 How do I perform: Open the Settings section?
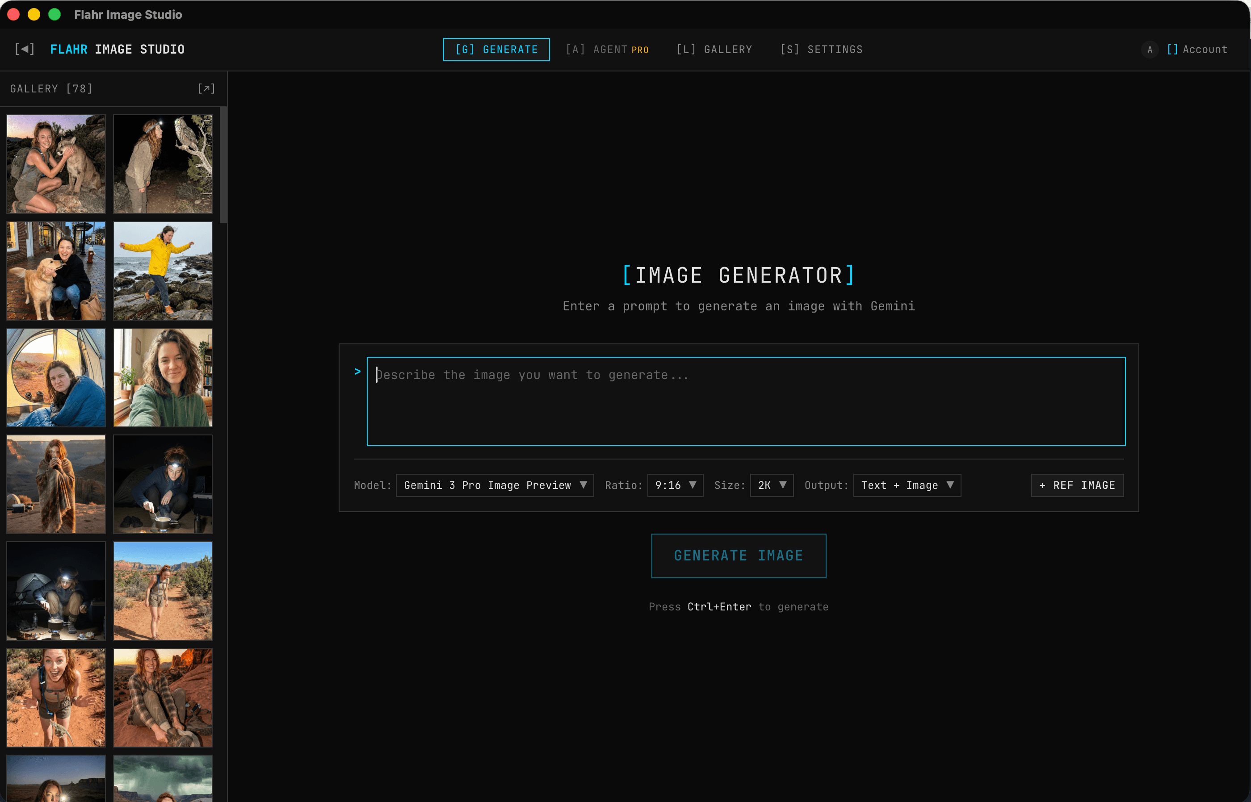point(822,50)
